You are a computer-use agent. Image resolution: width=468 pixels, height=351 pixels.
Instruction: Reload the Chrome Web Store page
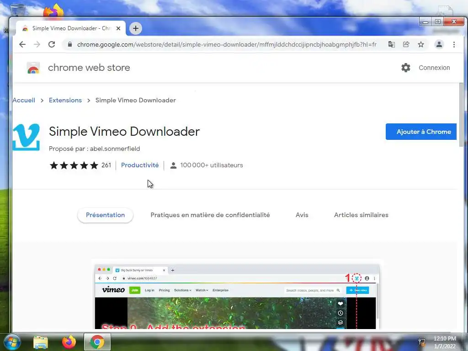(x=52, y=44)
